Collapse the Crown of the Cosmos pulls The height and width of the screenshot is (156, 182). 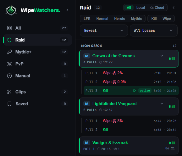(x=162, y=56)
